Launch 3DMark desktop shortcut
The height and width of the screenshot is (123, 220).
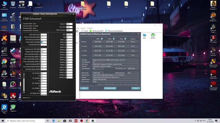[13, 74]
